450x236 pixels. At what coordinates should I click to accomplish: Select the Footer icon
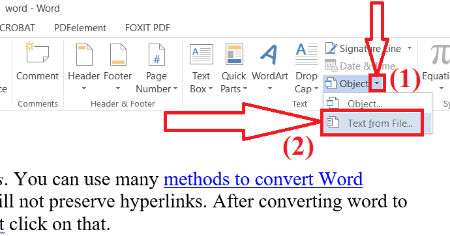point(118,55)
